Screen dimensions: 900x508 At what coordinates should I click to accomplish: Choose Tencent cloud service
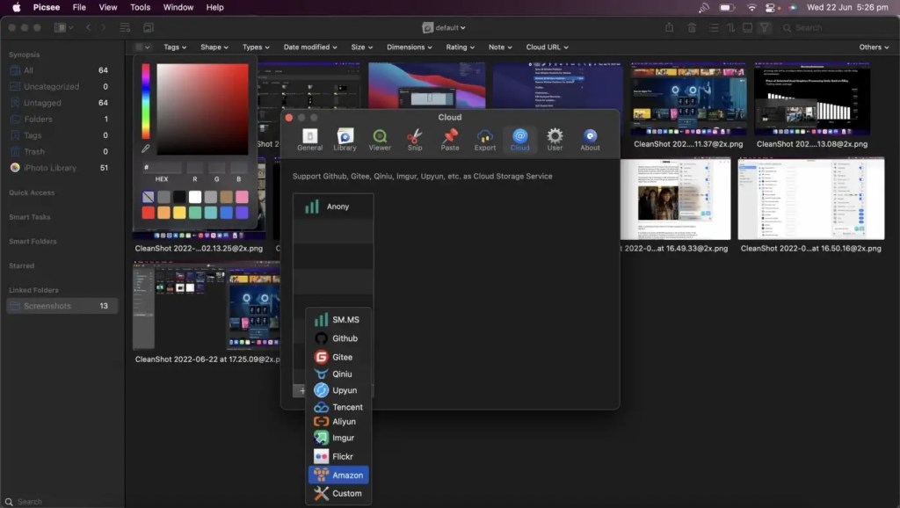338,407
